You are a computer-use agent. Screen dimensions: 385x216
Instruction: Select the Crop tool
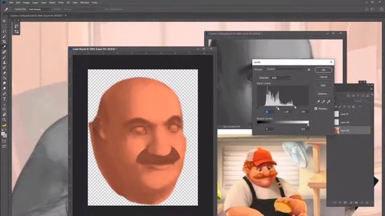tap(4, 42)
